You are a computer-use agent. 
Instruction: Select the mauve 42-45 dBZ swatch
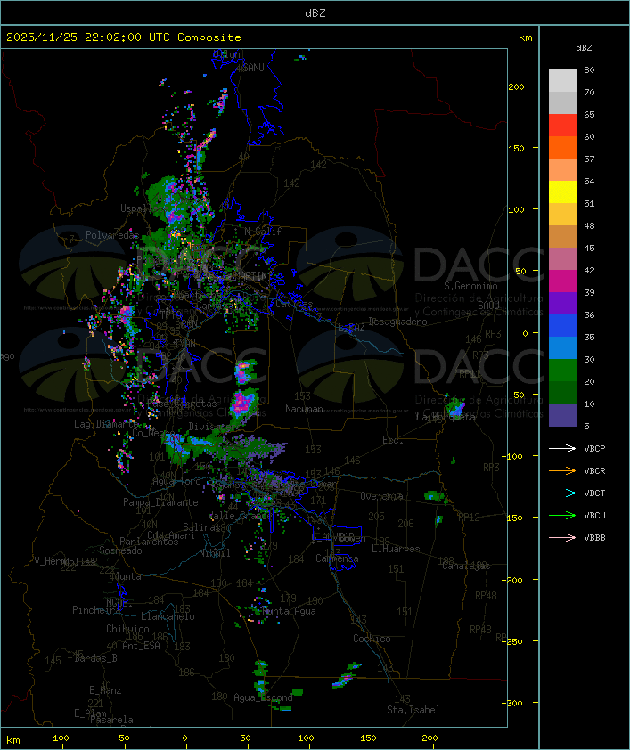562,259
